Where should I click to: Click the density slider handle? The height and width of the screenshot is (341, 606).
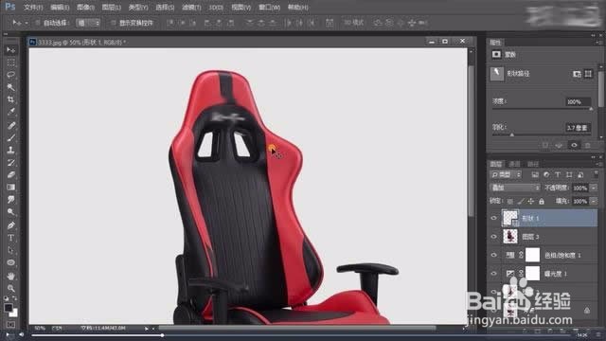[591, 110]
